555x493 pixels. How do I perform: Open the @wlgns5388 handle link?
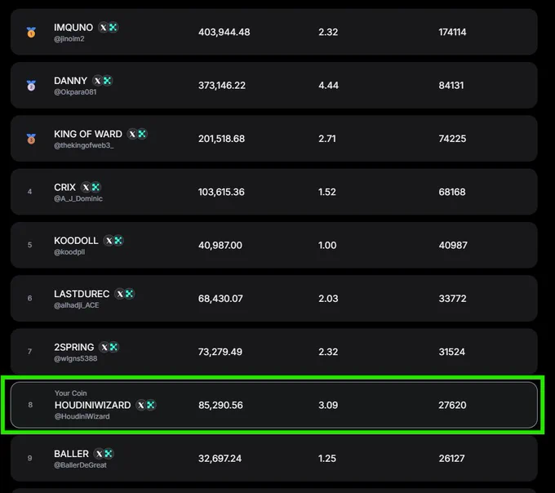click(x=75, y=358)
